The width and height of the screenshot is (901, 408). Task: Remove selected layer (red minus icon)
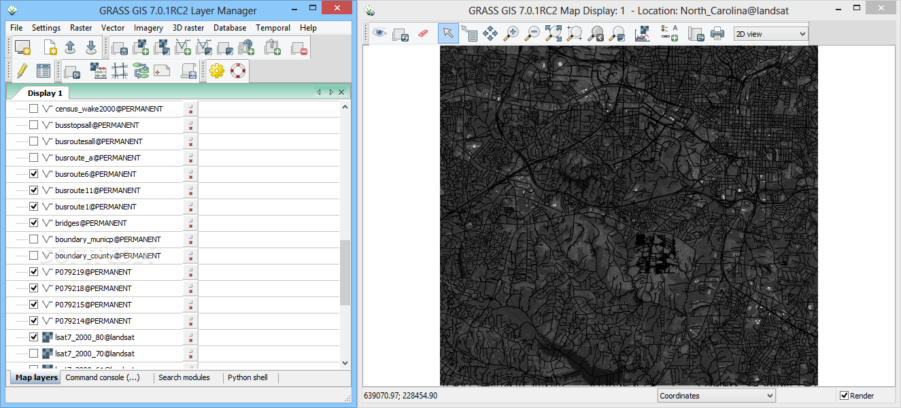pyautogui.click(x=299, y=48)
